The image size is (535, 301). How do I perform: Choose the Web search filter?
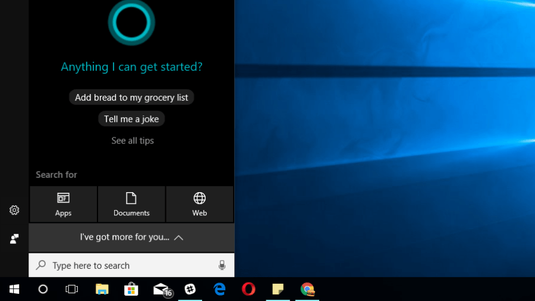[x=200, y=204]
